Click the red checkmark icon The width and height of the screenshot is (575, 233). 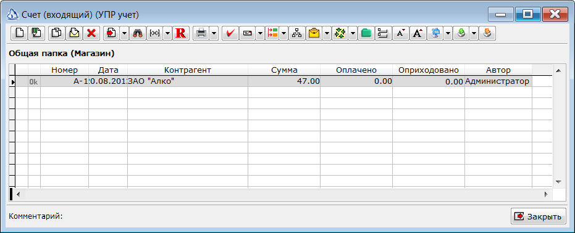click(230, 33)
